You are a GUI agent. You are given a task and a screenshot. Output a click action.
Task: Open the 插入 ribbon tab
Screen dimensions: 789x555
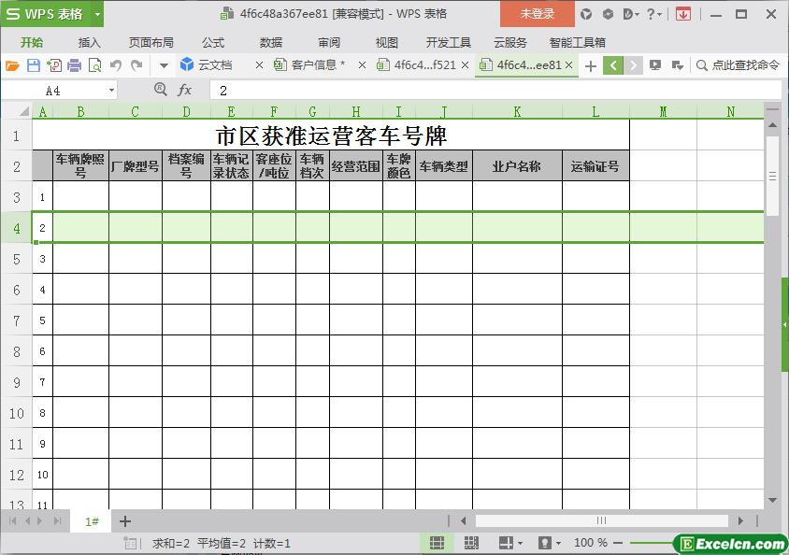click(90, 42)
